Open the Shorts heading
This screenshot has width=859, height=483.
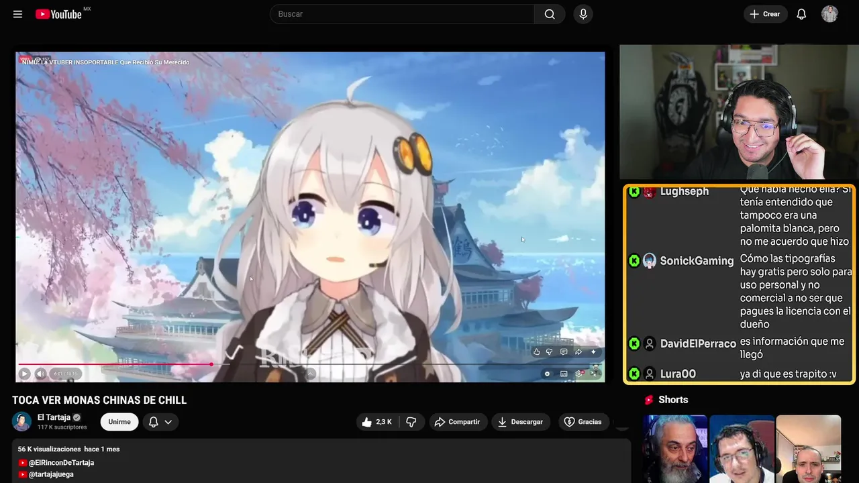pyautogui.click(x=673, y=400)
